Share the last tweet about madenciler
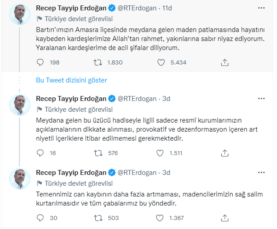This screenshot has width=277, height=229. tap(225, 218)
